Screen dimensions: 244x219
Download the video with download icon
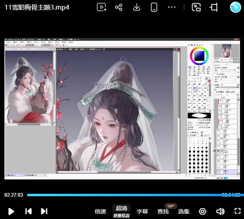pyautogui.click(x=137, y=7)
